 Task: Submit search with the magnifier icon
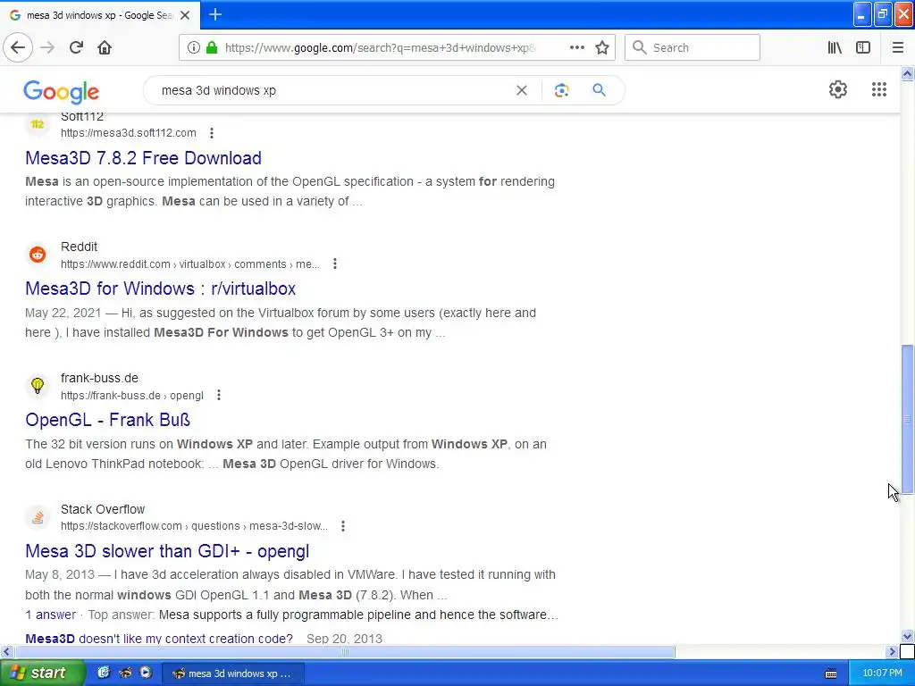point(599,90)
